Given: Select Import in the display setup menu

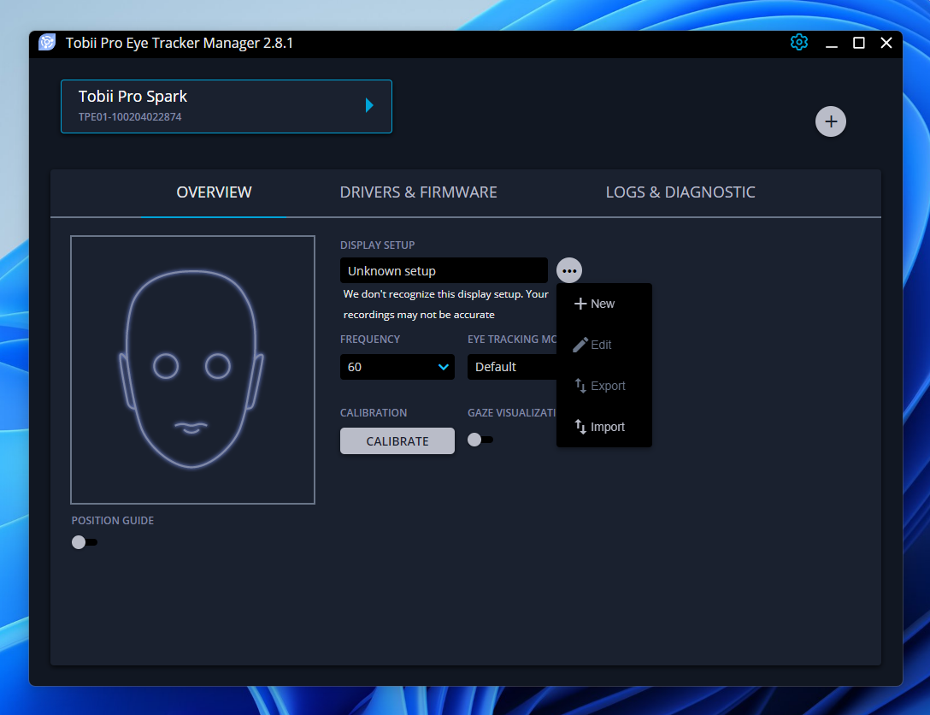Looking at the screenshot, I should pyautogui.click(x=604, y=427).
